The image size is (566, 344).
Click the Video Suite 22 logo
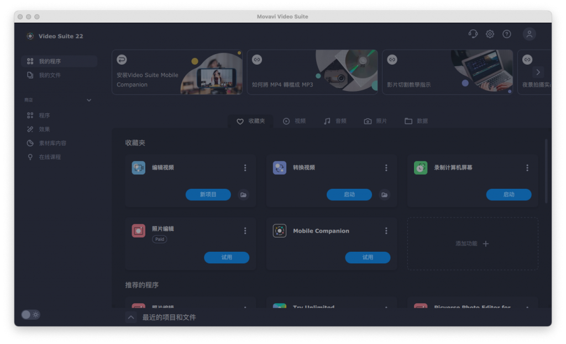(x=30, y=36)
